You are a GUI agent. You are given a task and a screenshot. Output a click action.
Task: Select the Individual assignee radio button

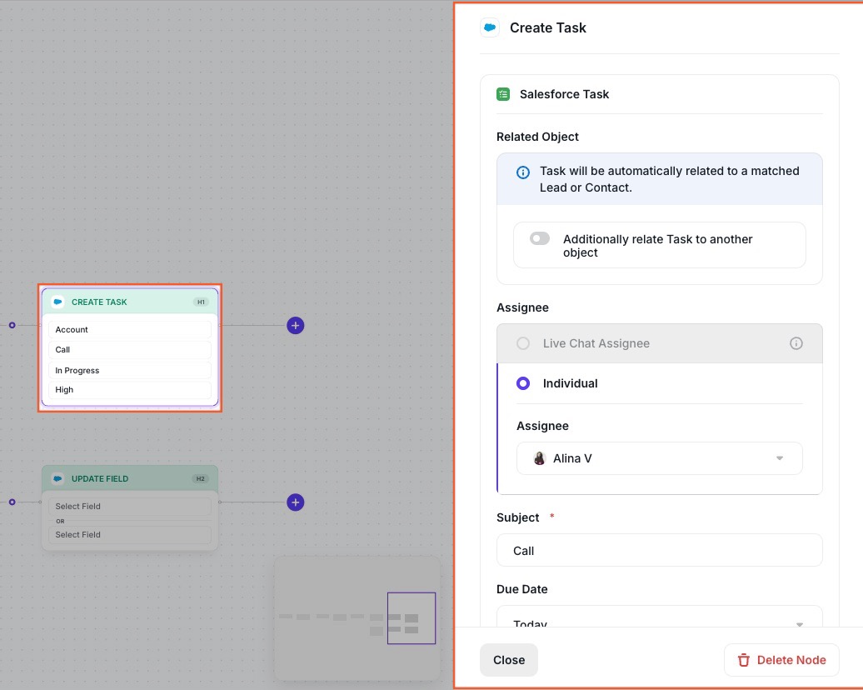[523, 383]
